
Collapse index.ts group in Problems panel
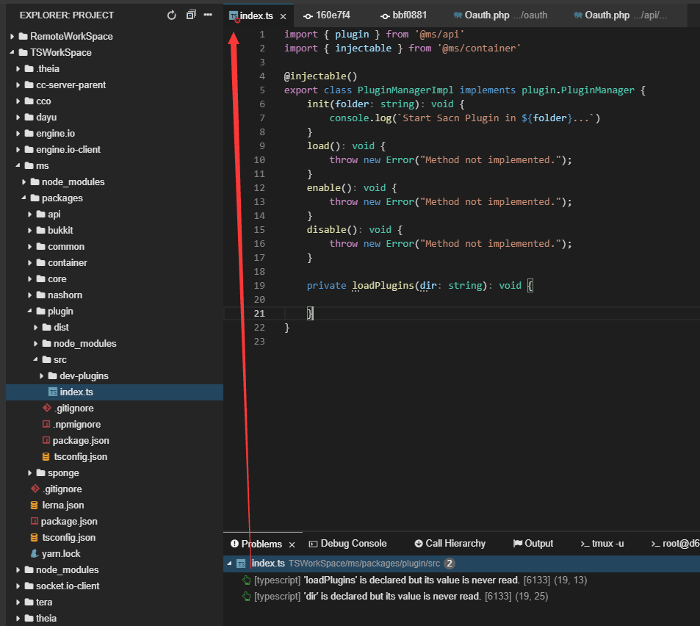pyautogui.click(x=229, y=564)
